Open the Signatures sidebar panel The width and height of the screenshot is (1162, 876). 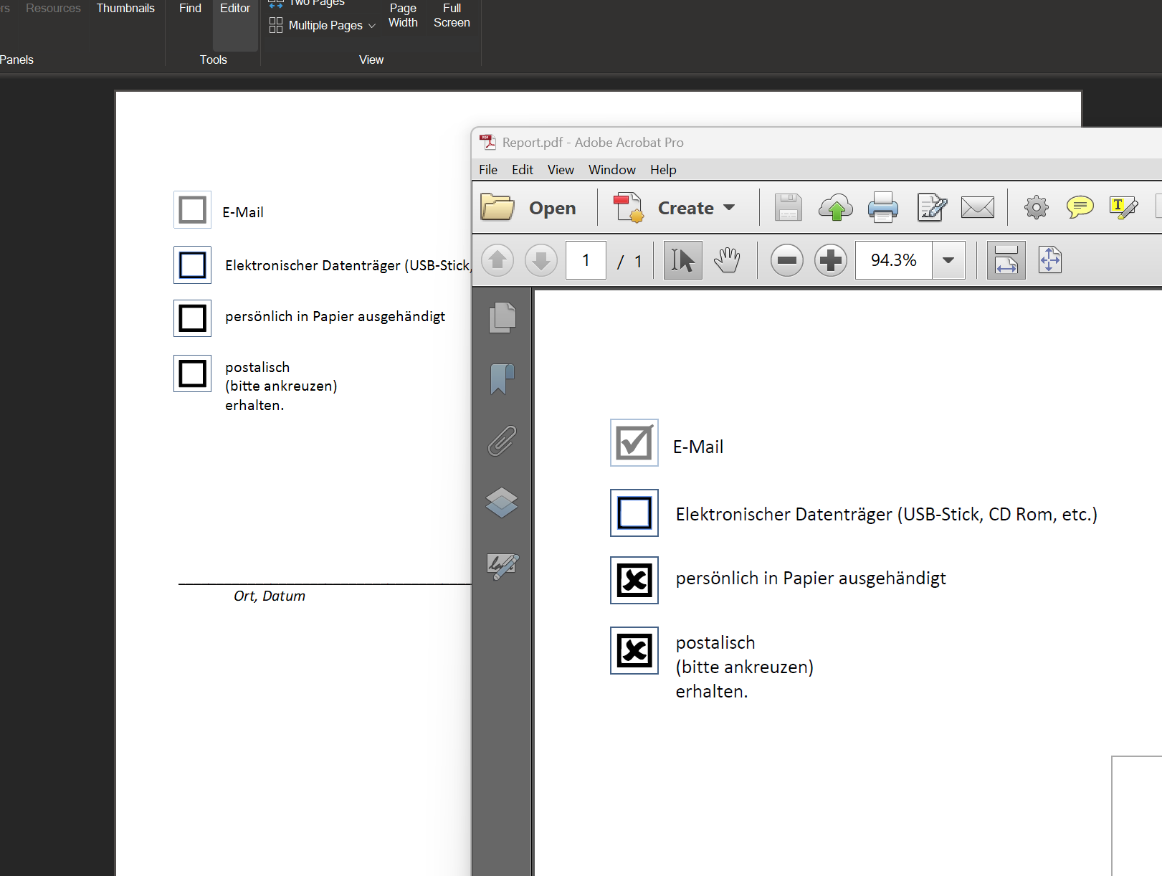502,566
